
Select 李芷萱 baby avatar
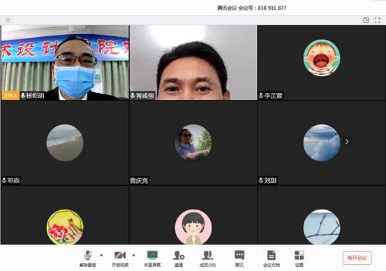point(322,58)
